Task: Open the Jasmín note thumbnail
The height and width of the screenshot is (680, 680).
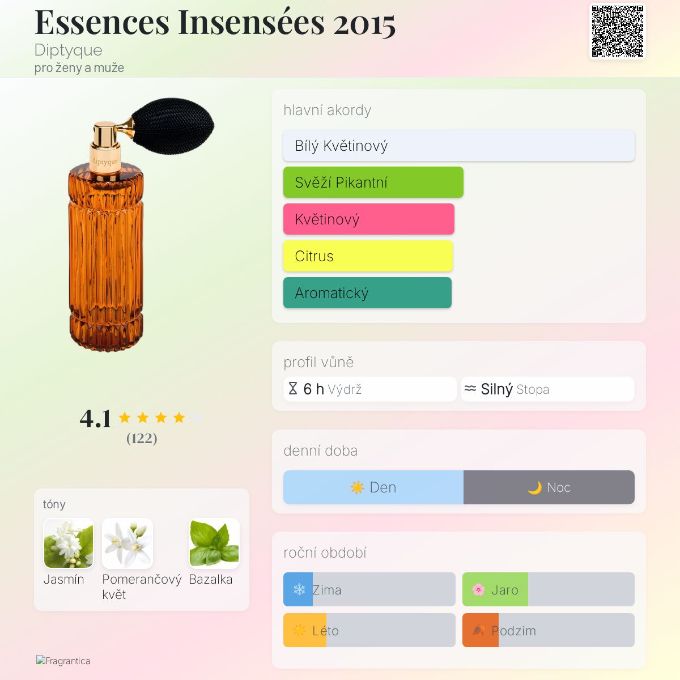Action: coord(69,543)
